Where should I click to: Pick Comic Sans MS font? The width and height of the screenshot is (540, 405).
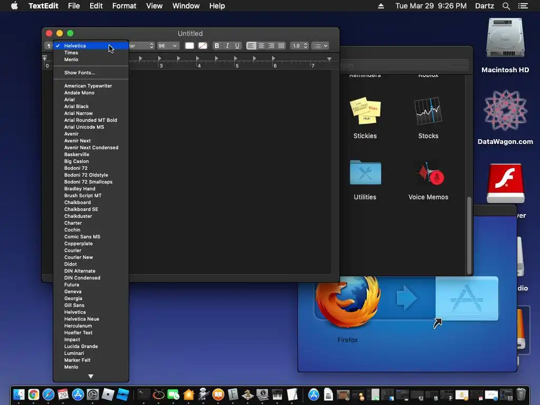(x=91, y=237)
